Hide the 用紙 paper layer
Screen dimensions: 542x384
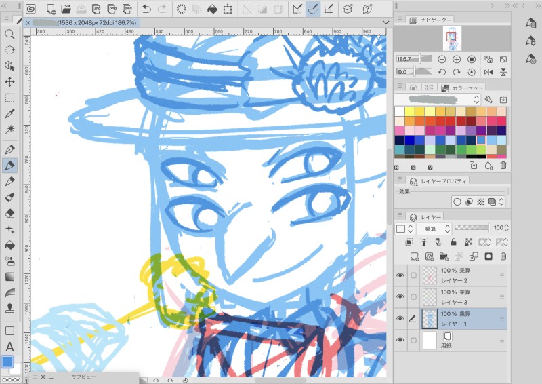(x=400, y=340)
